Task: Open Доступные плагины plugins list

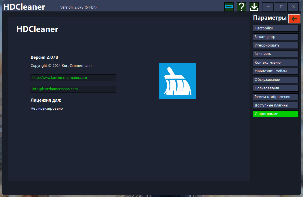Action: pyautogui.click(x=276, y=105)
